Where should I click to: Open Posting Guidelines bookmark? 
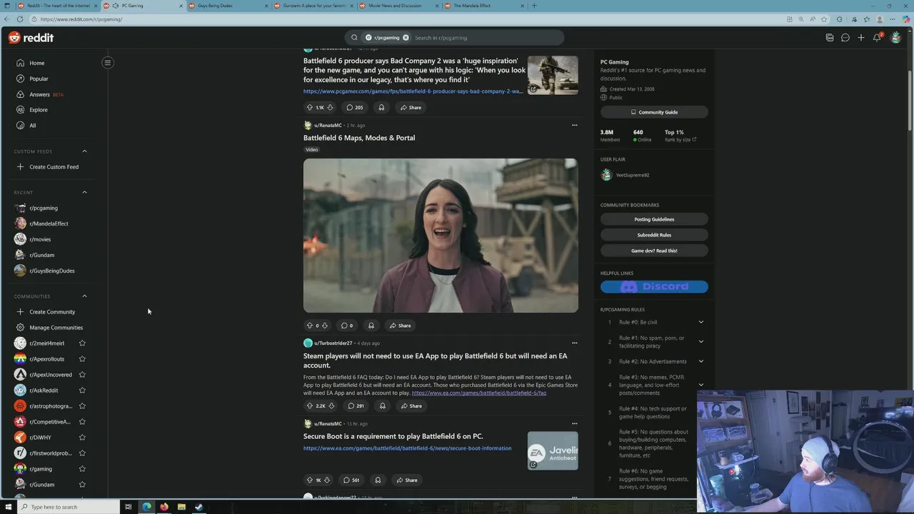coord(654,219)
